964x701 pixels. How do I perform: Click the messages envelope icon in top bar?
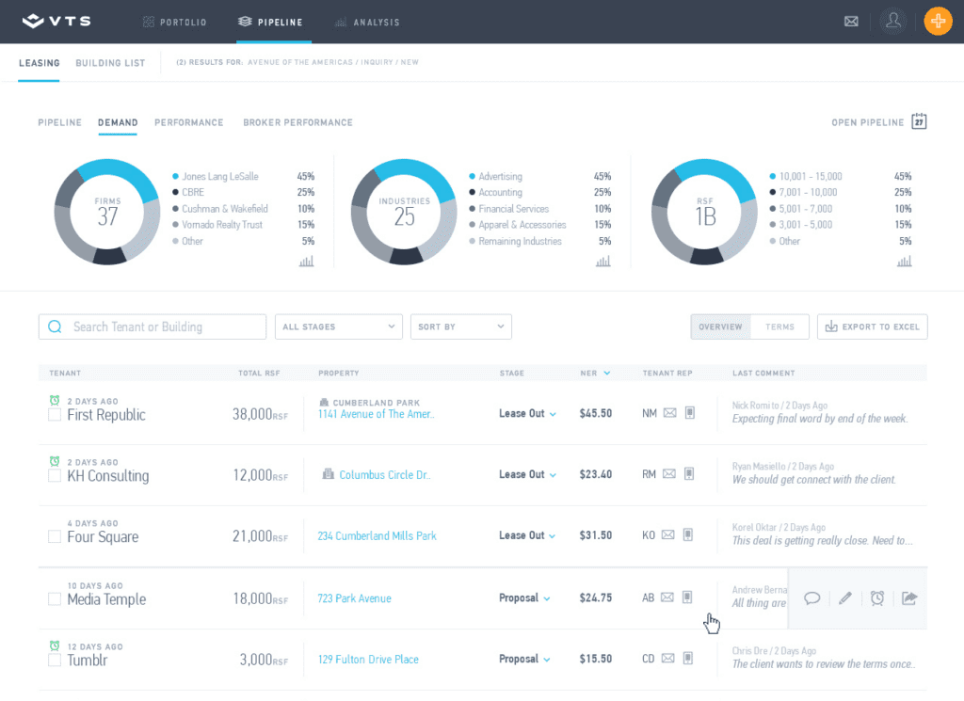(x=851, y=21)
